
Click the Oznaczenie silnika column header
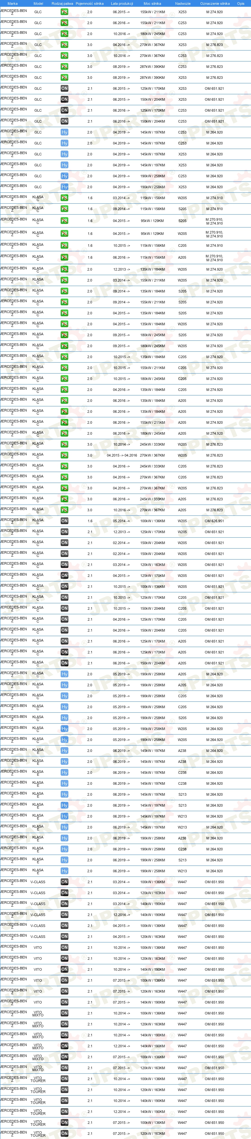pos(215,4)
